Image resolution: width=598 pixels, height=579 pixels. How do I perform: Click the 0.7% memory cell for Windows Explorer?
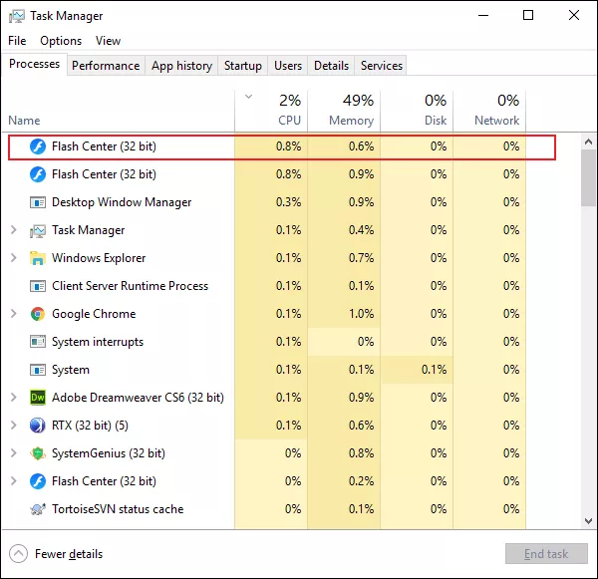pyautogui.click(x=344, y=258)
